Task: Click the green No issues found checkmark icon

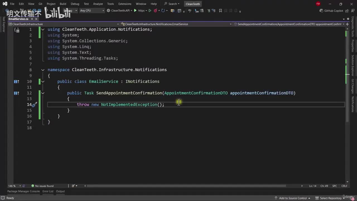Action: (x=33, y=186)
